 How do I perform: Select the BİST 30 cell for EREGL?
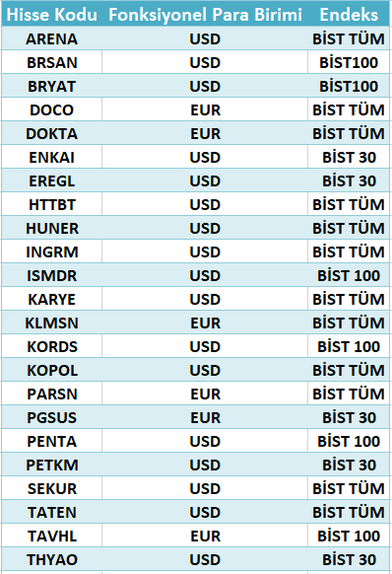point(349,180)
